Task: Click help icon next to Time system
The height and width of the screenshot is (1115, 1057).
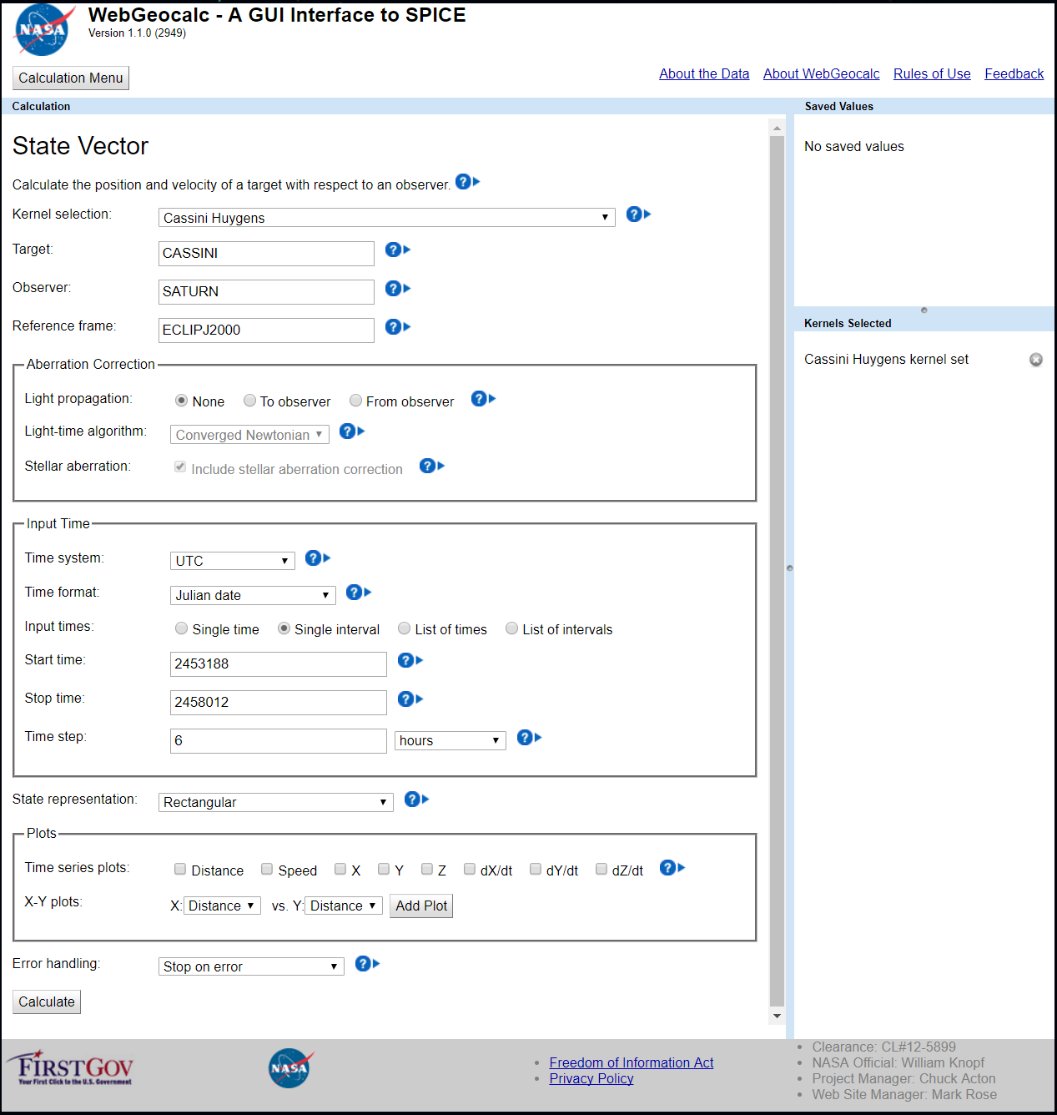Action: [x=318, y=558]
